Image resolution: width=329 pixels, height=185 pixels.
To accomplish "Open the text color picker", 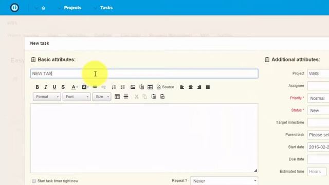I will [x=74, y=87].
